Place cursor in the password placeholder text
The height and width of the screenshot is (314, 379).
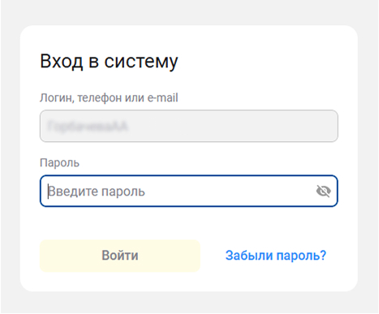tap(97, 191)
